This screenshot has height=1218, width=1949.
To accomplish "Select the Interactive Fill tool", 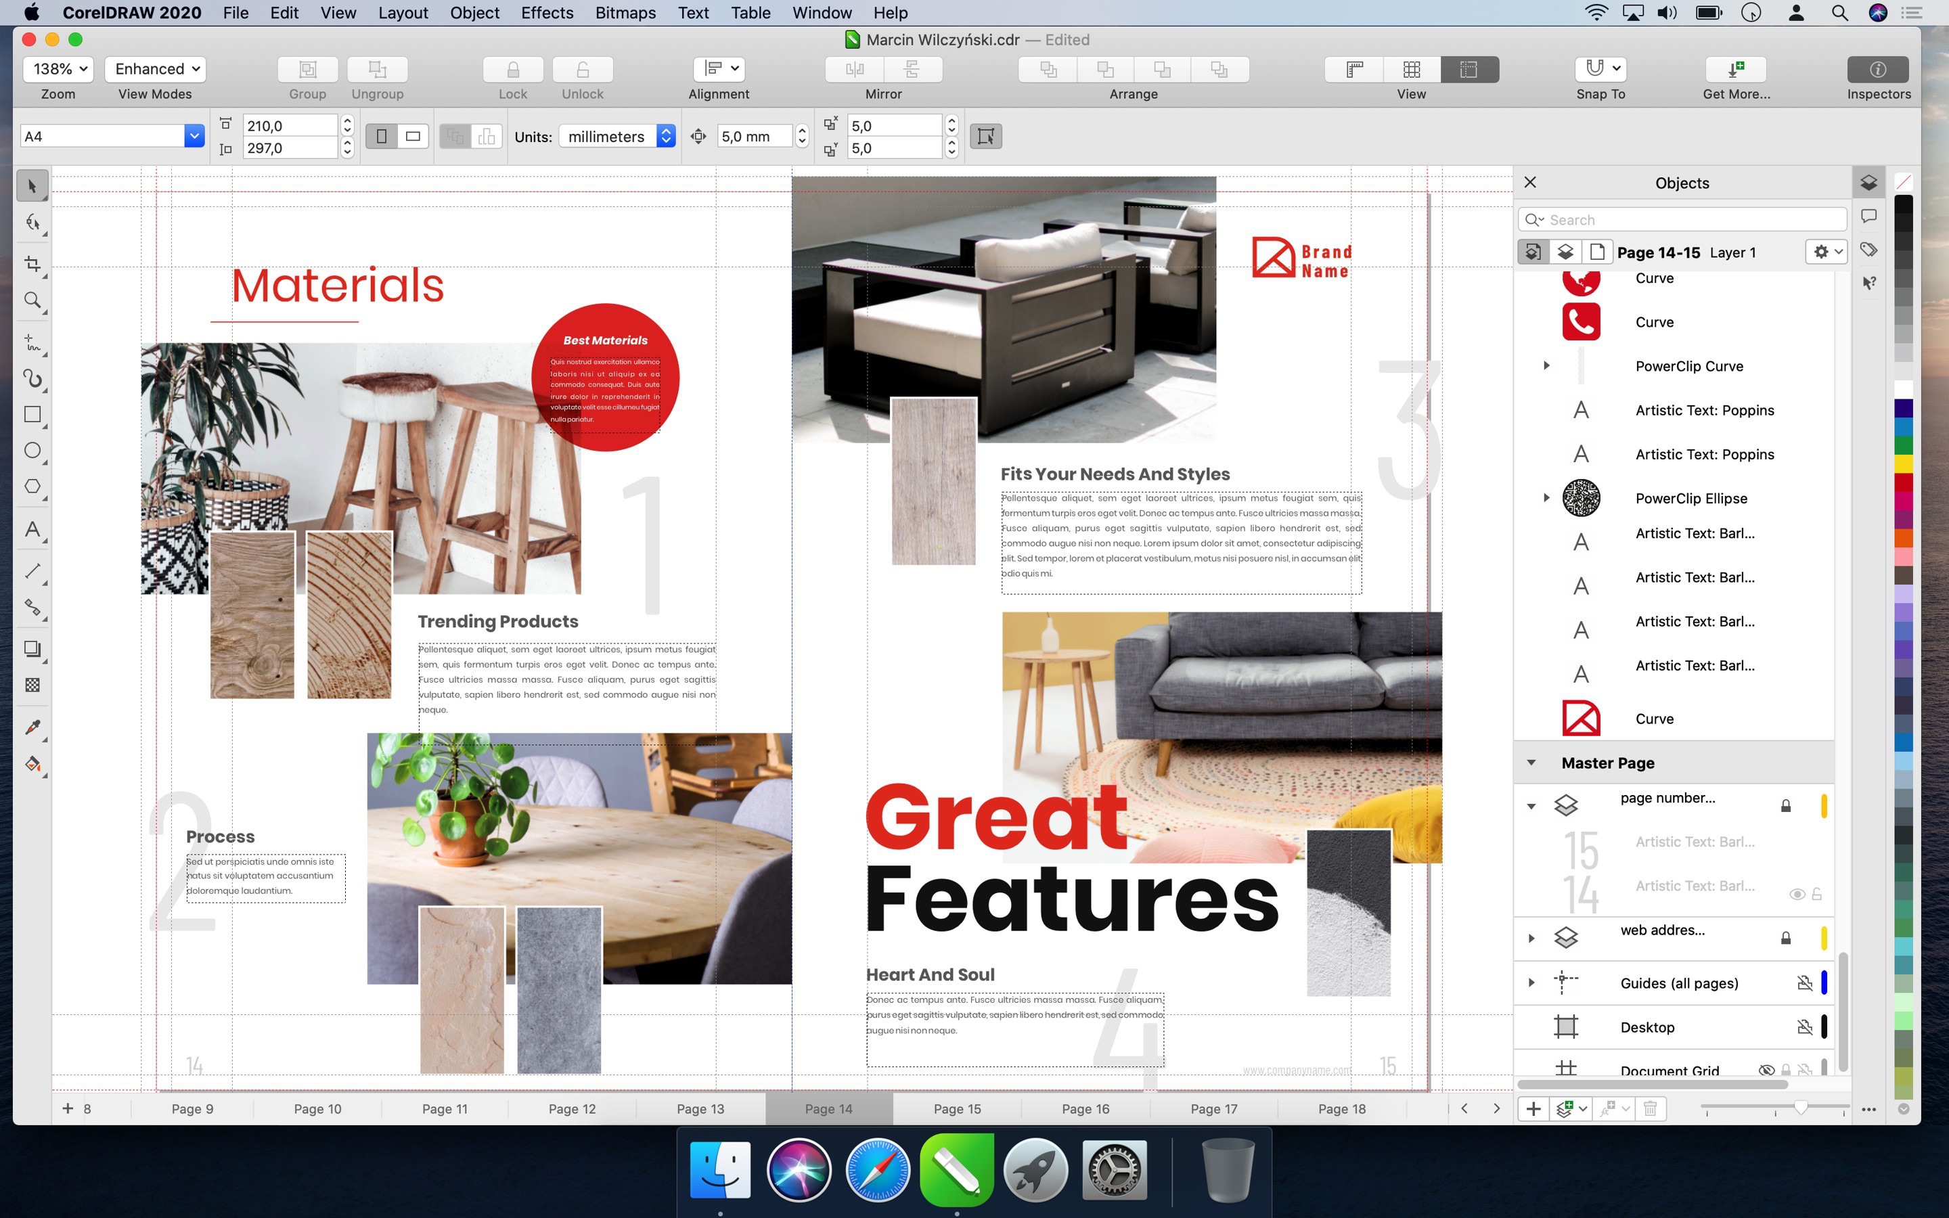I will coord(32,764).
